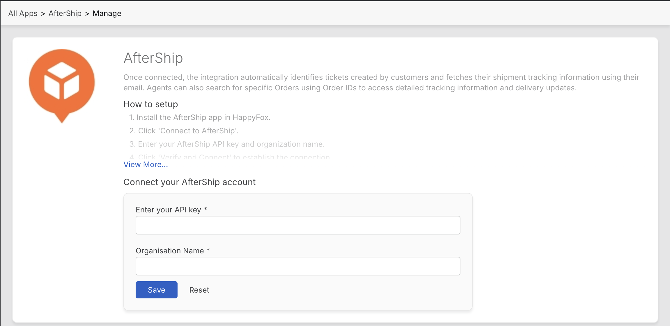Screen dimensions: 670x326
Task: Click the AfterShip page title heading
Action: 153,58
